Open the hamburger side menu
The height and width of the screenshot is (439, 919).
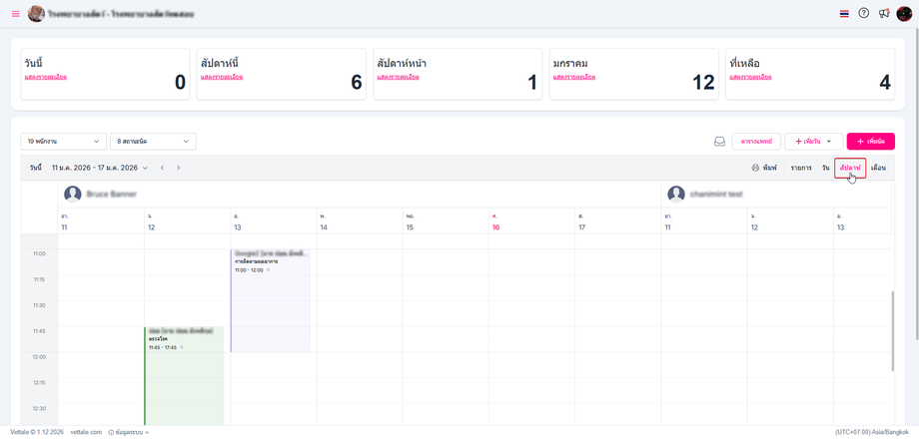(x=15, y=14)
